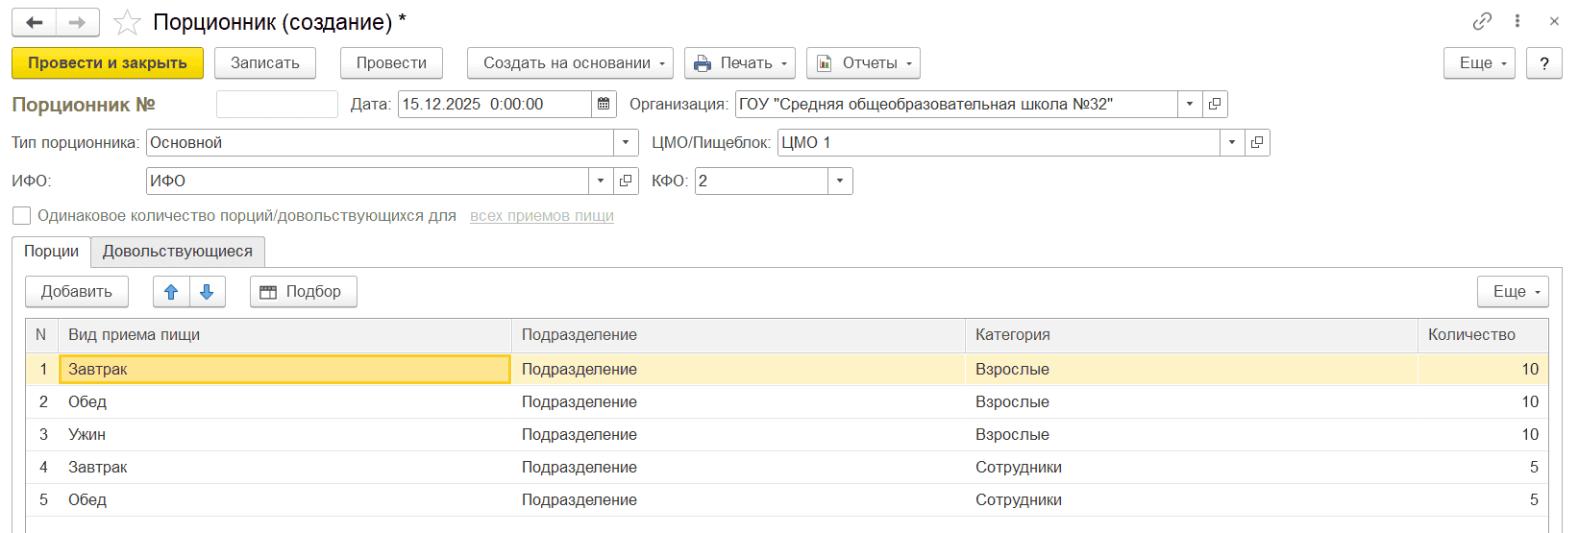
Task: Open ЦМО/Пищеблок record via open icon
Action: point(1256,142)
